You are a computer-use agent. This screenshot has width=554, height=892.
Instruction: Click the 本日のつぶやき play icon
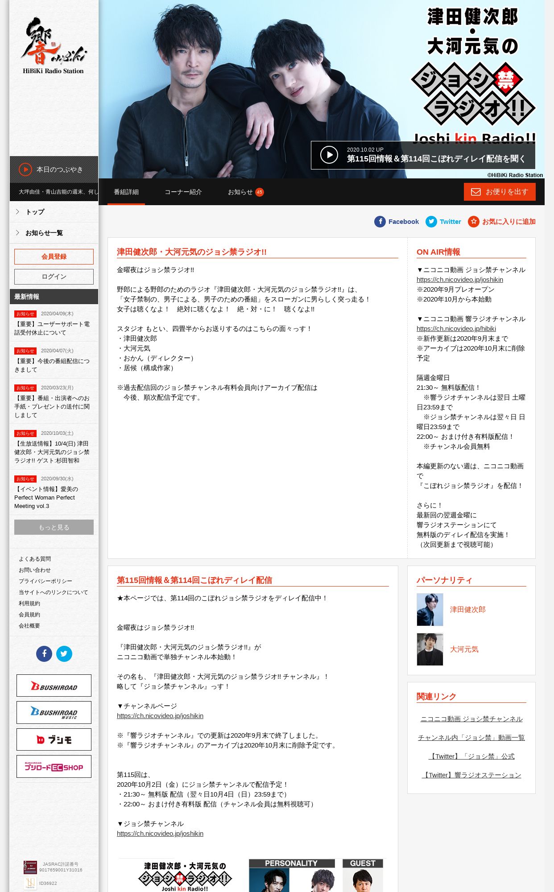25,169
